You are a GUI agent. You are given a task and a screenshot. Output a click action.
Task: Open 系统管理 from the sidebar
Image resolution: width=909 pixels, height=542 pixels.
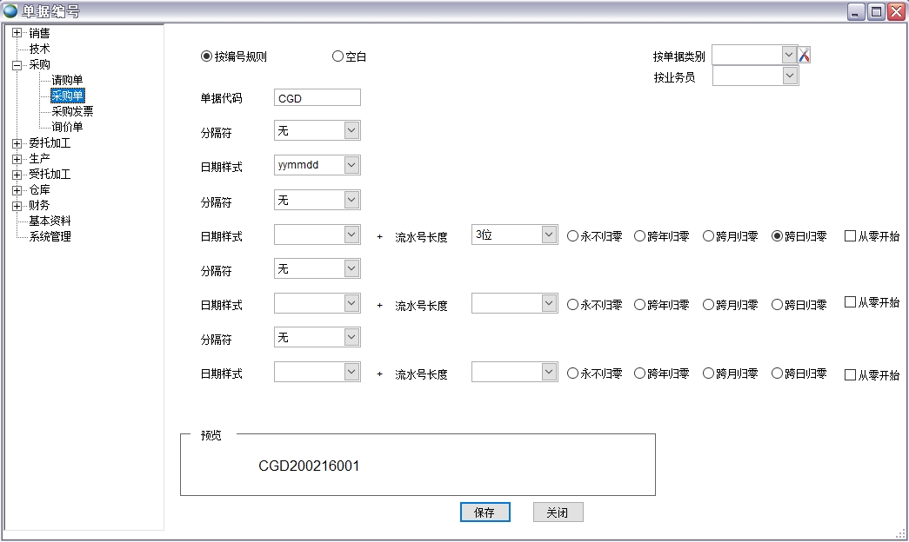tap(48, 236)
